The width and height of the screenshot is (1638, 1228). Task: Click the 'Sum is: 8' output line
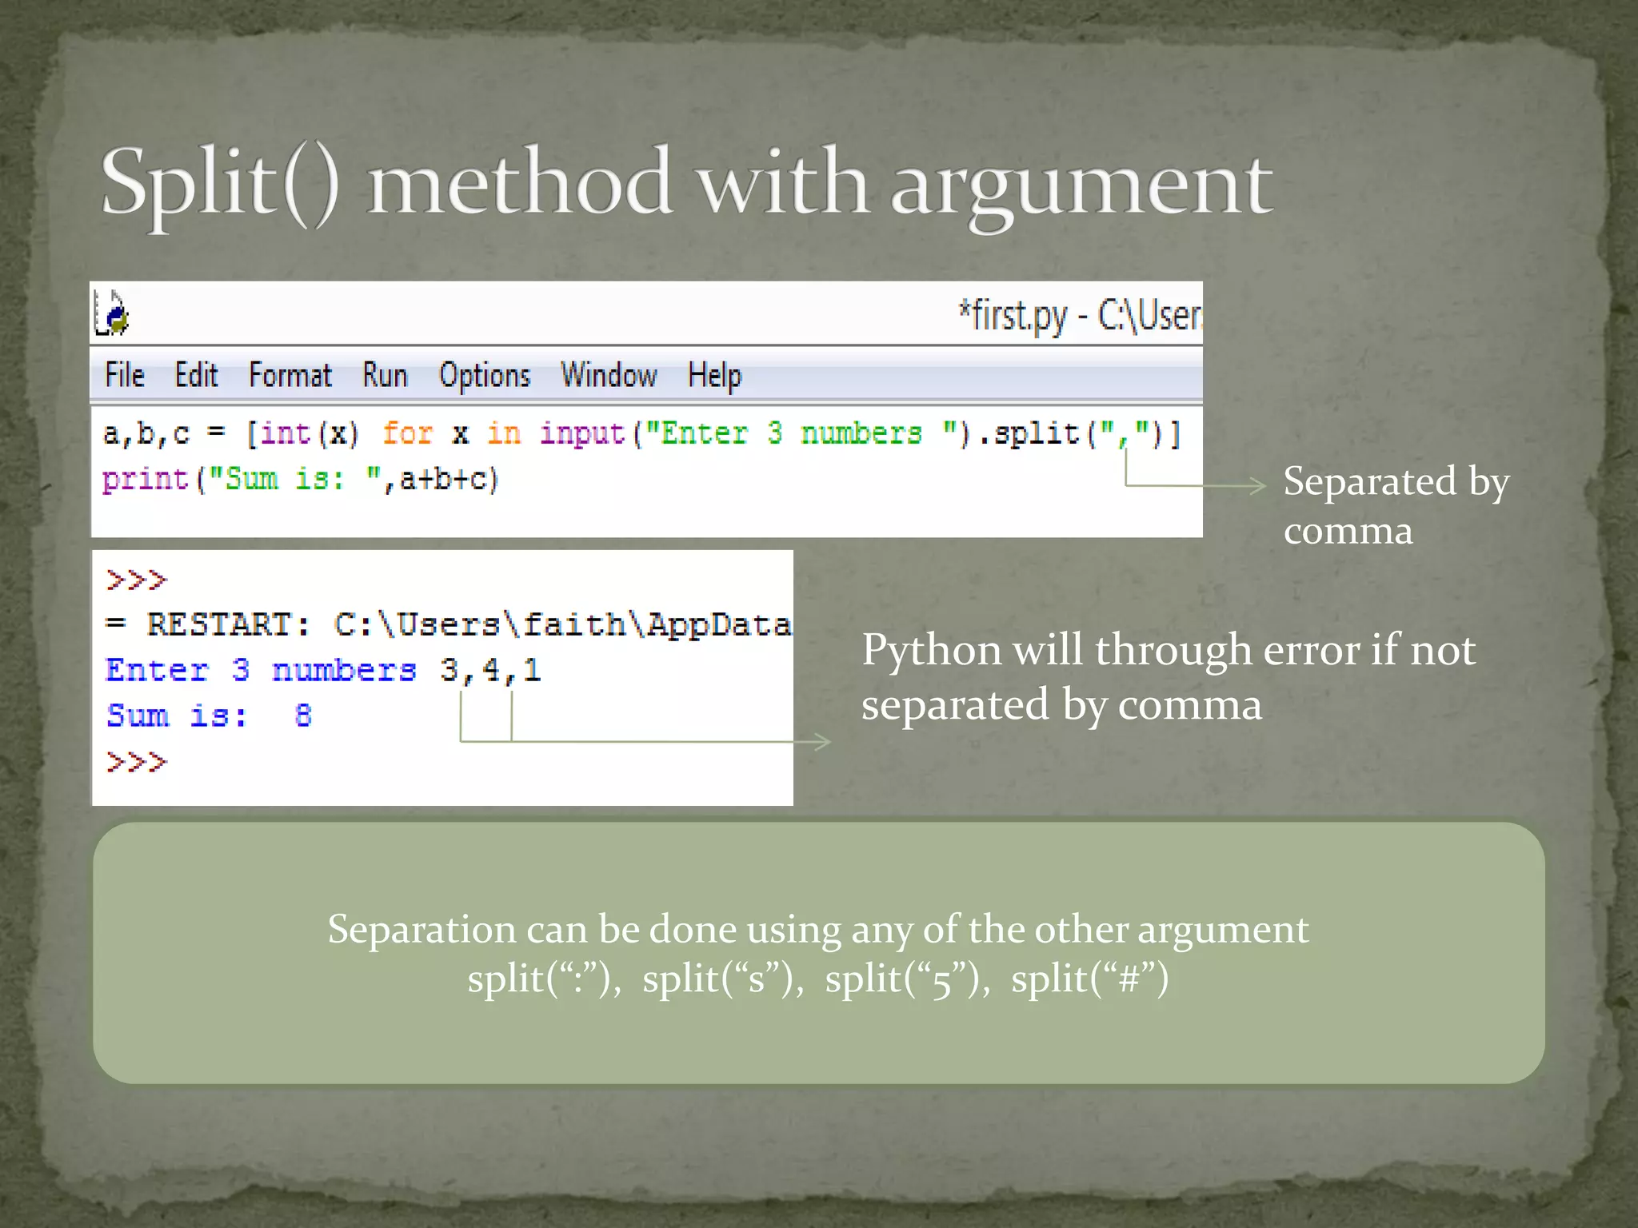point(209,716)
